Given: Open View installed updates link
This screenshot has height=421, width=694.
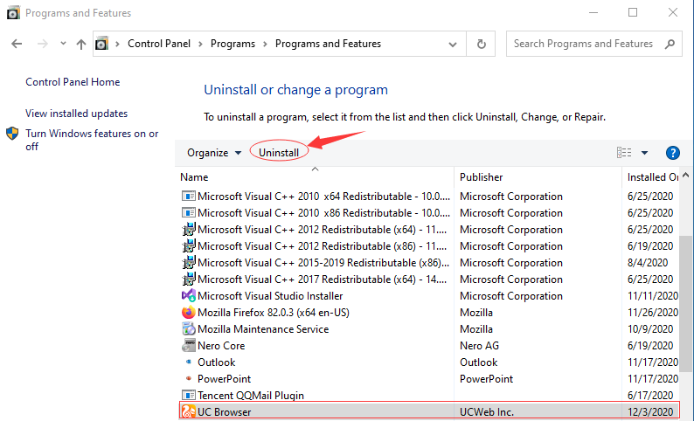Looking at the screenshot, I should click(x=76, y=114).
